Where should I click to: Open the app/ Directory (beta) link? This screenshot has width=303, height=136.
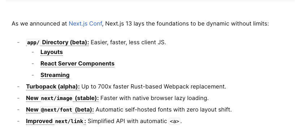click(57, 42)
